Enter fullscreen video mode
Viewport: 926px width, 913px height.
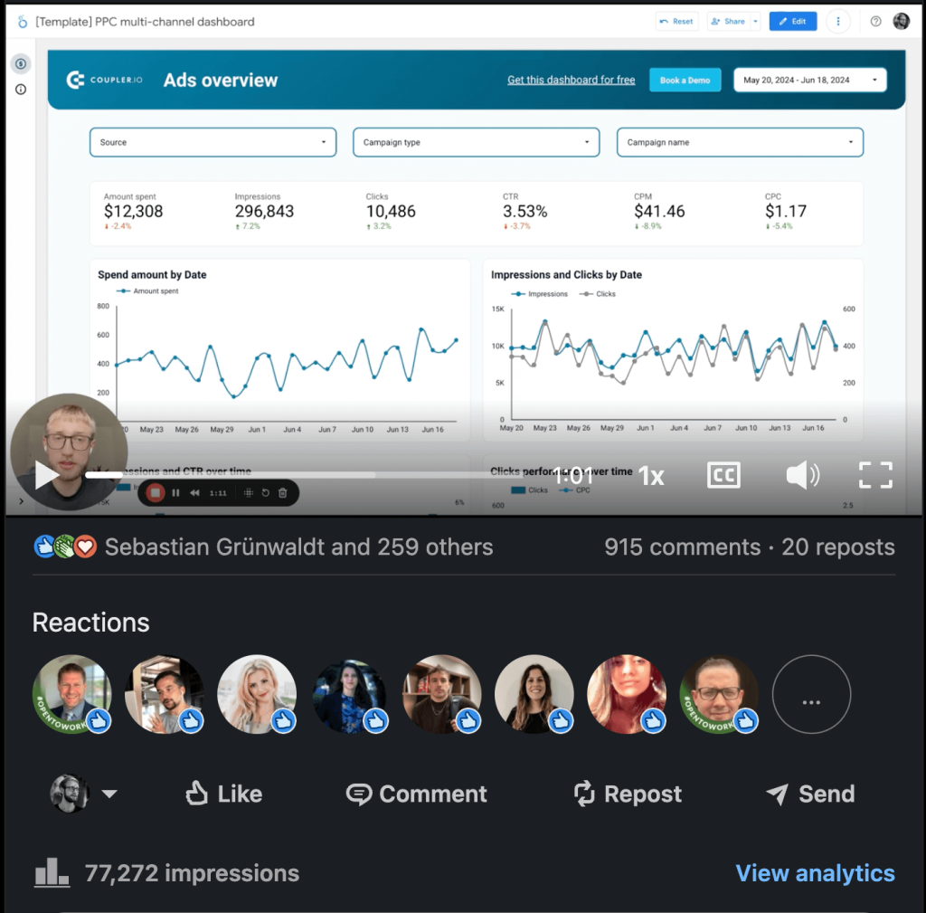click(x=875, y=475)
